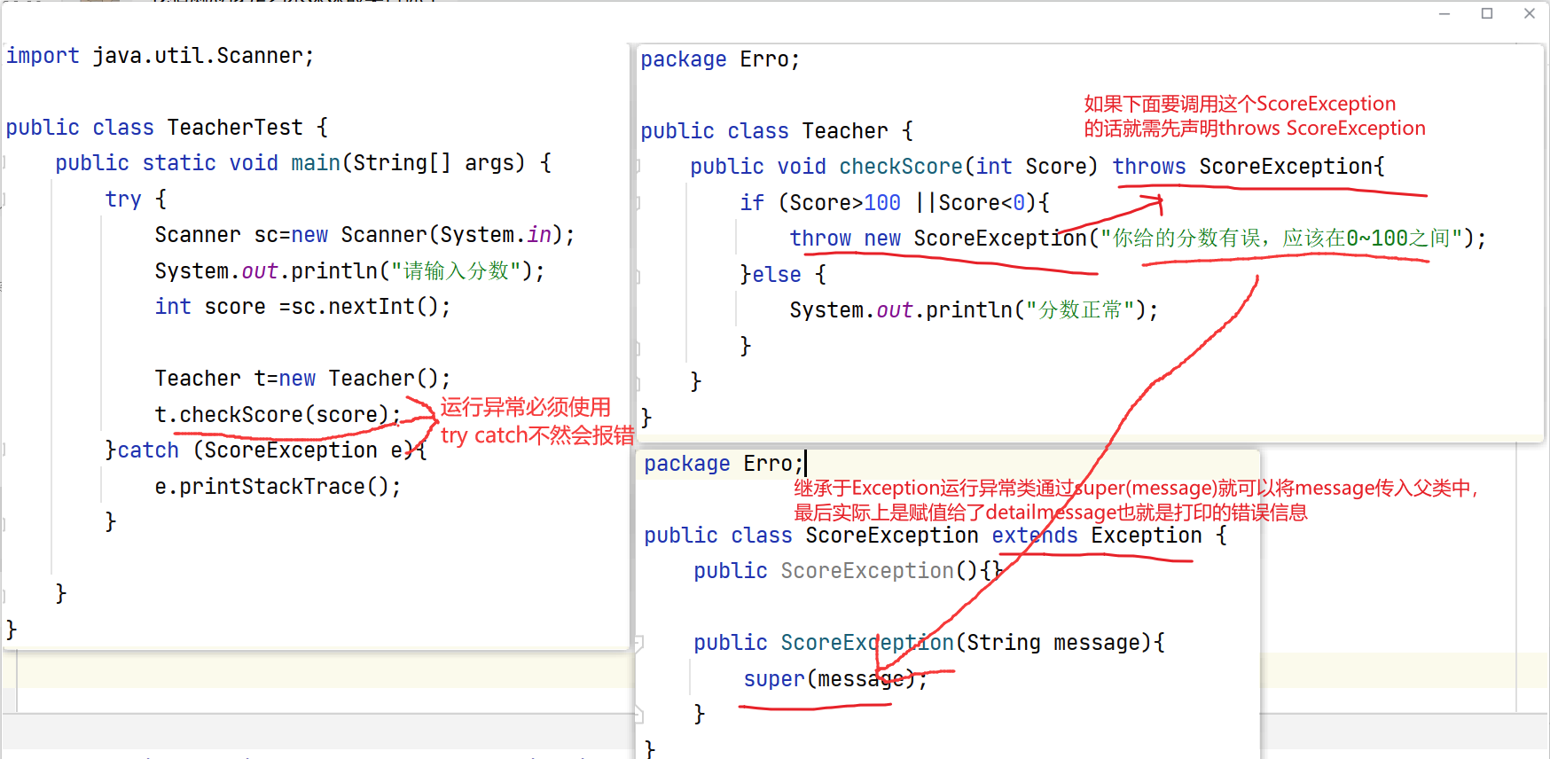This screenshot has width=1550, height=759.
Task: Click the 'import java.util.Scanner;' line
Action: coord(160,56)
